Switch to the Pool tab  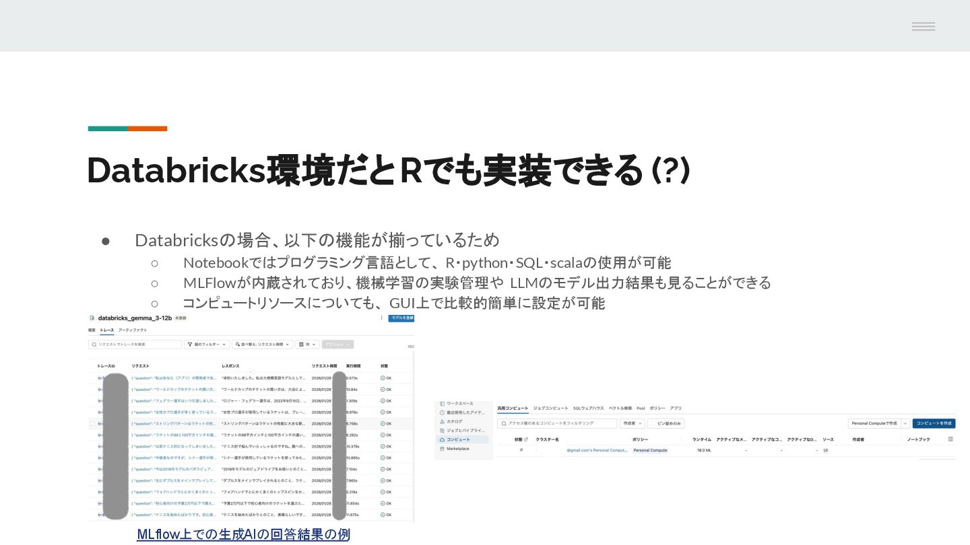point(641,408)
